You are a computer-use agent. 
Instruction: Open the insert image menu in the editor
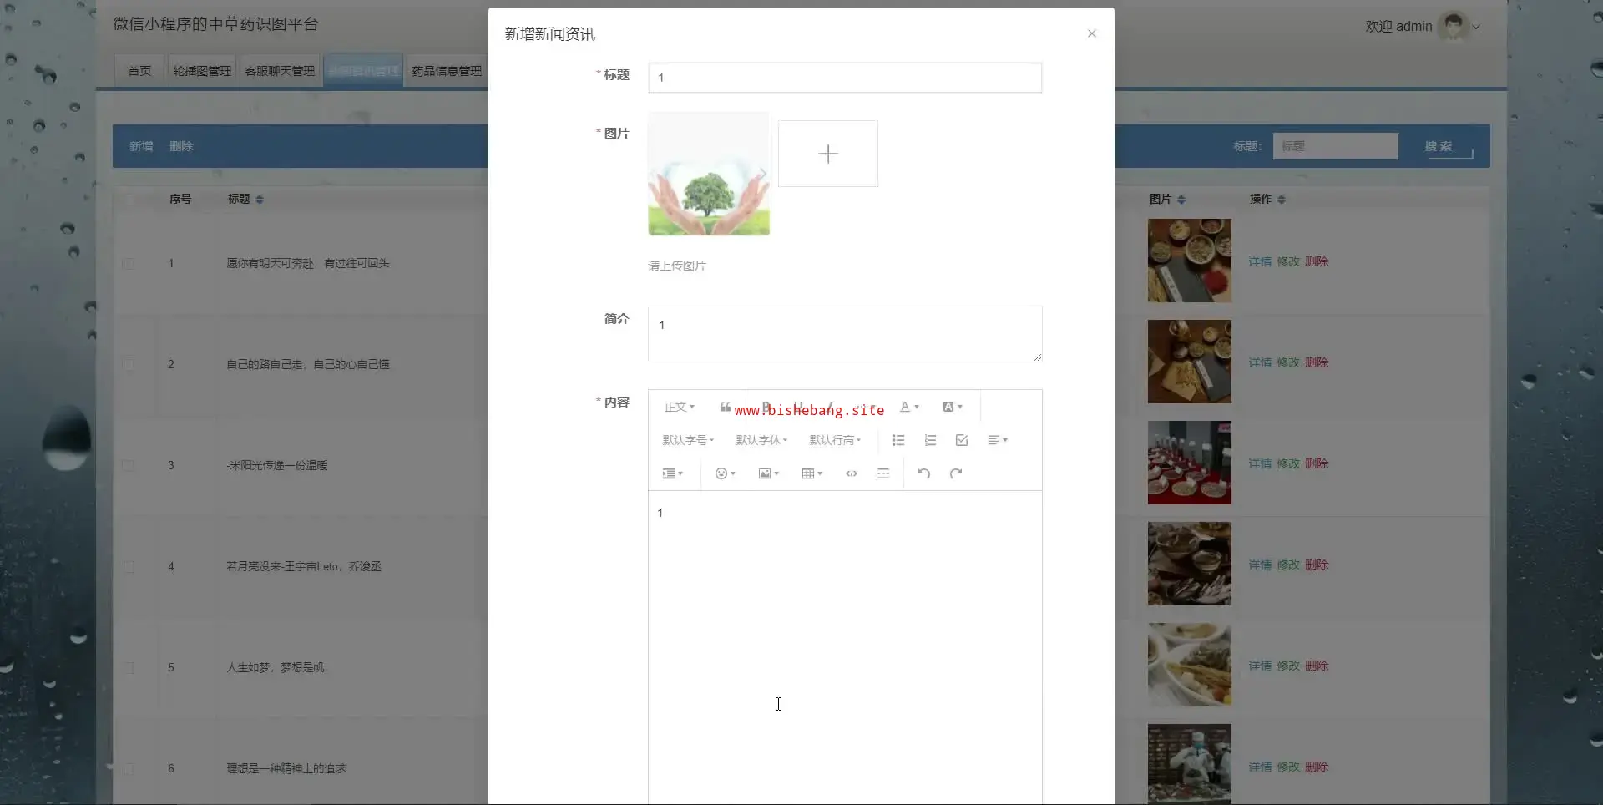tap(768, 473)
